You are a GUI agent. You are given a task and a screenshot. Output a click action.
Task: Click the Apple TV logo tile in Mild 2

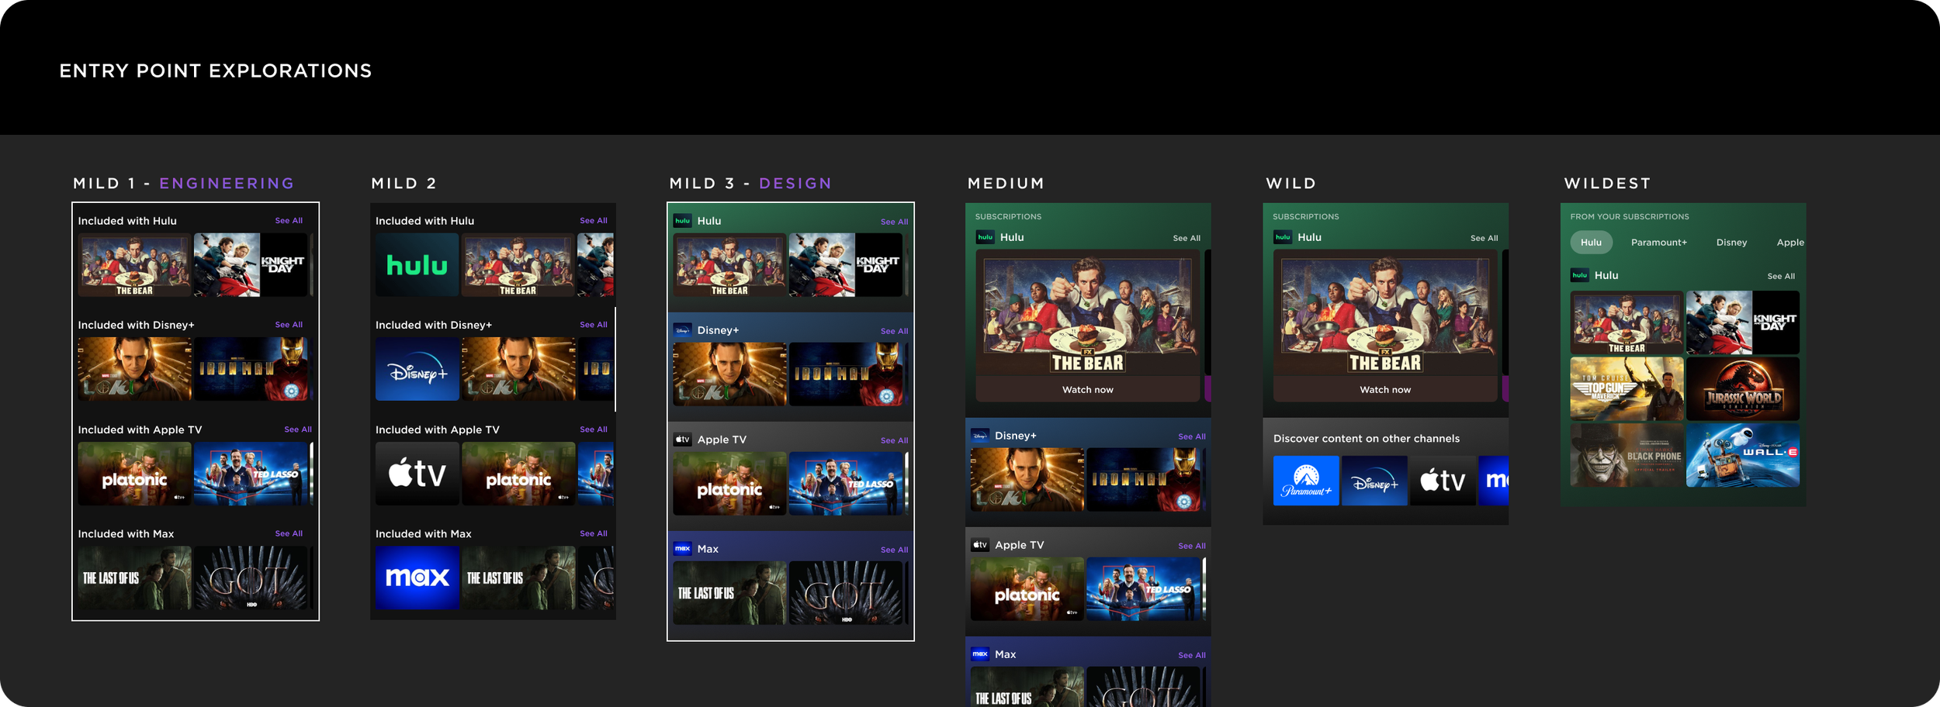pyautogui.click(x=417, y=474)
